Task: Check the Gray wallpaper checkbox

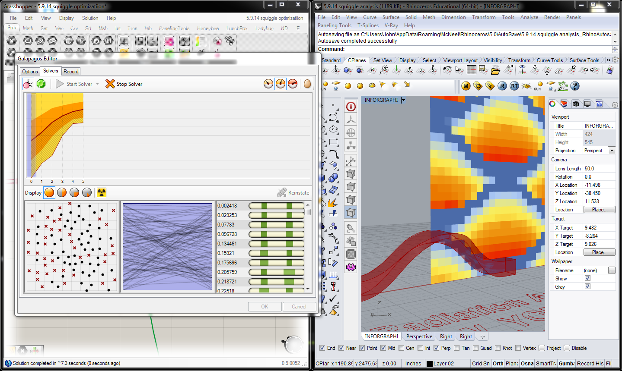Action: coord(588,286)
